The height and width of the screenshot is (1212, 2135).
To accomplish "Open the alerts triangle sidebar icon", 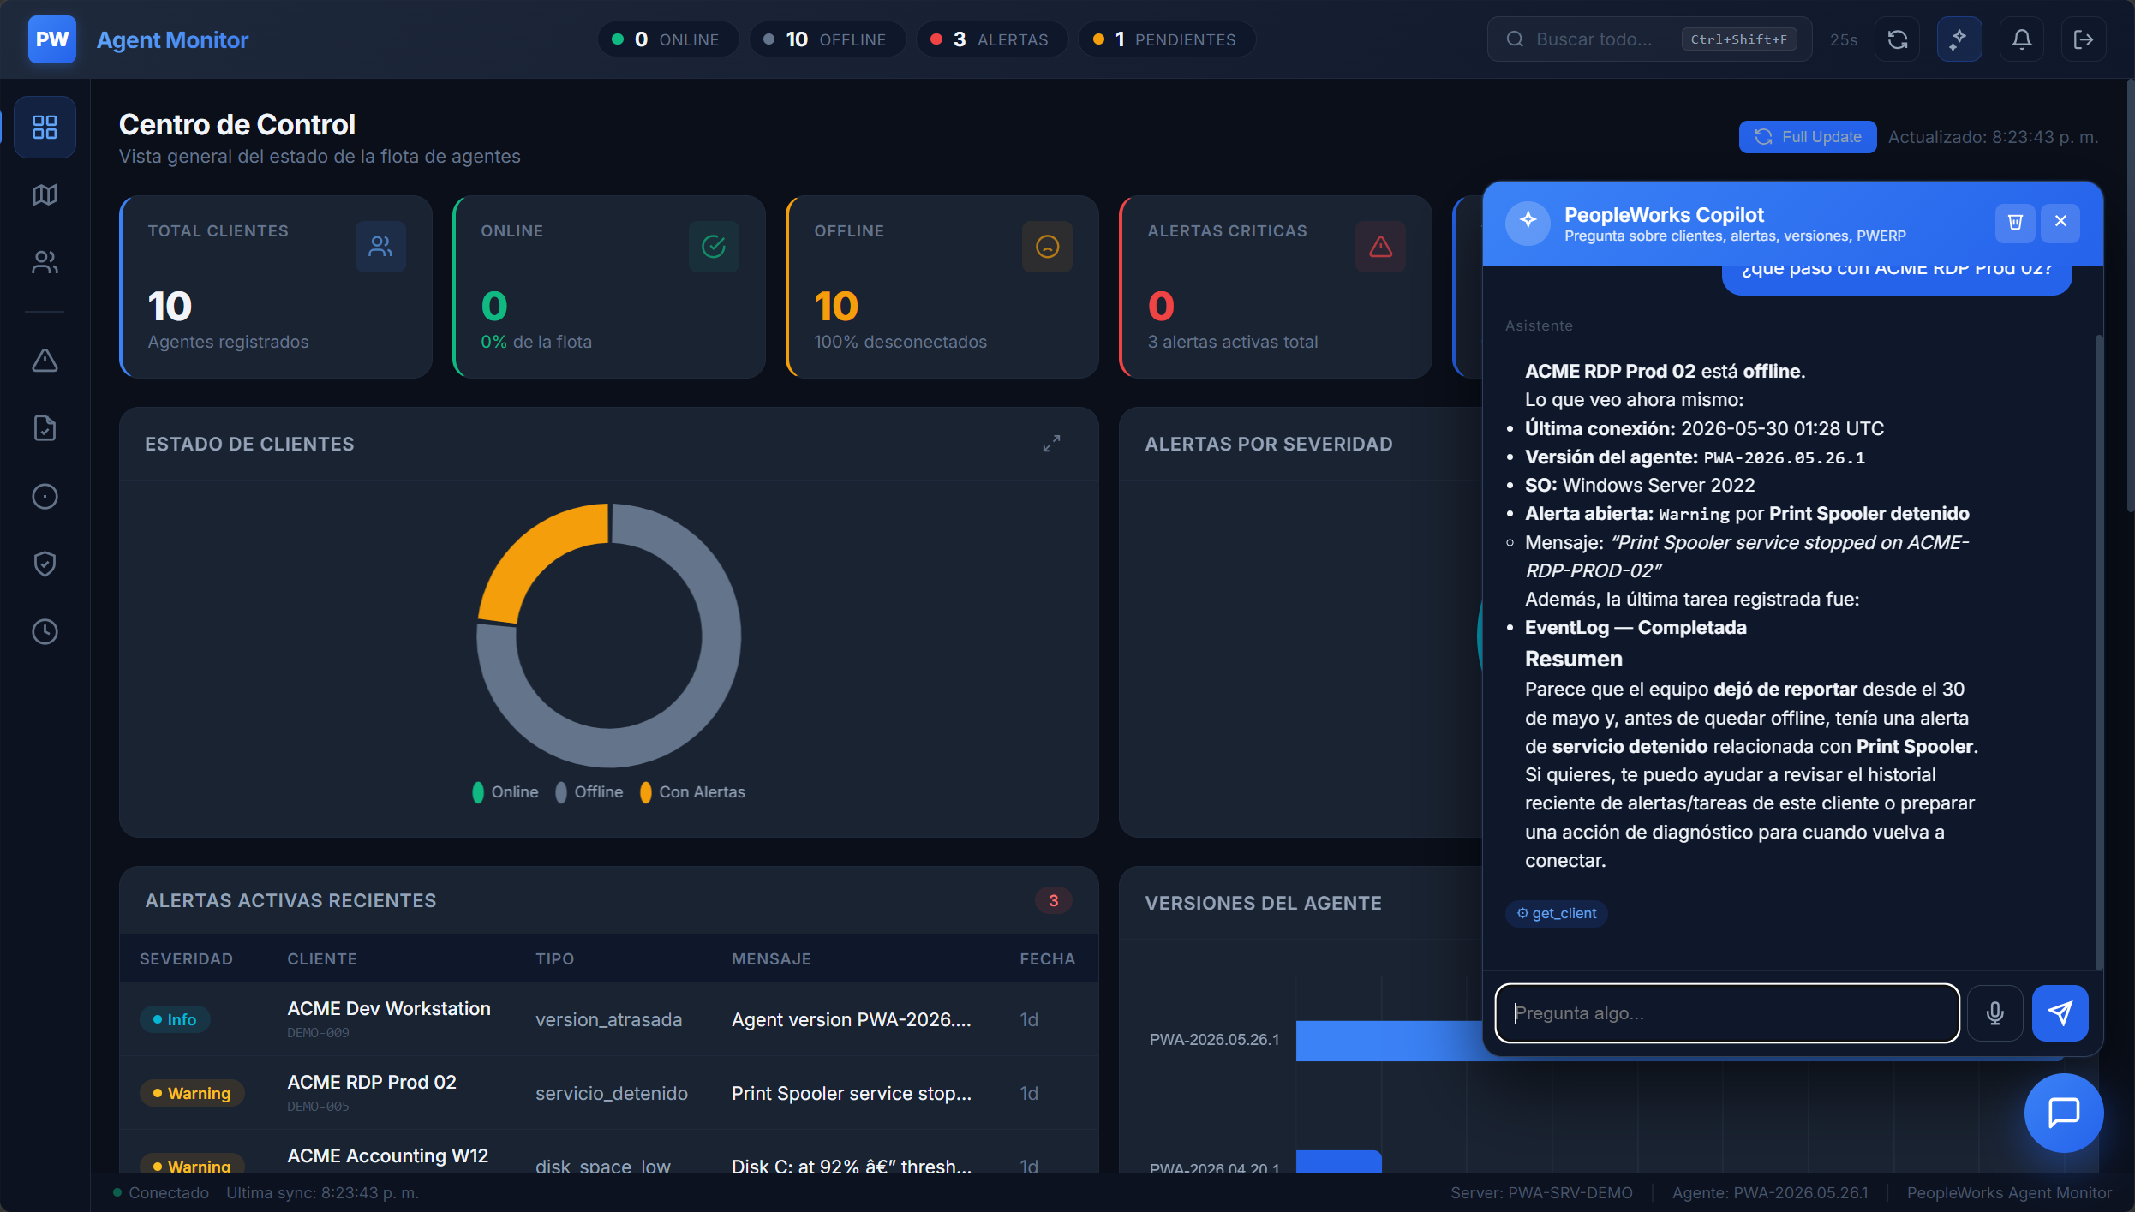I will 45,361.
